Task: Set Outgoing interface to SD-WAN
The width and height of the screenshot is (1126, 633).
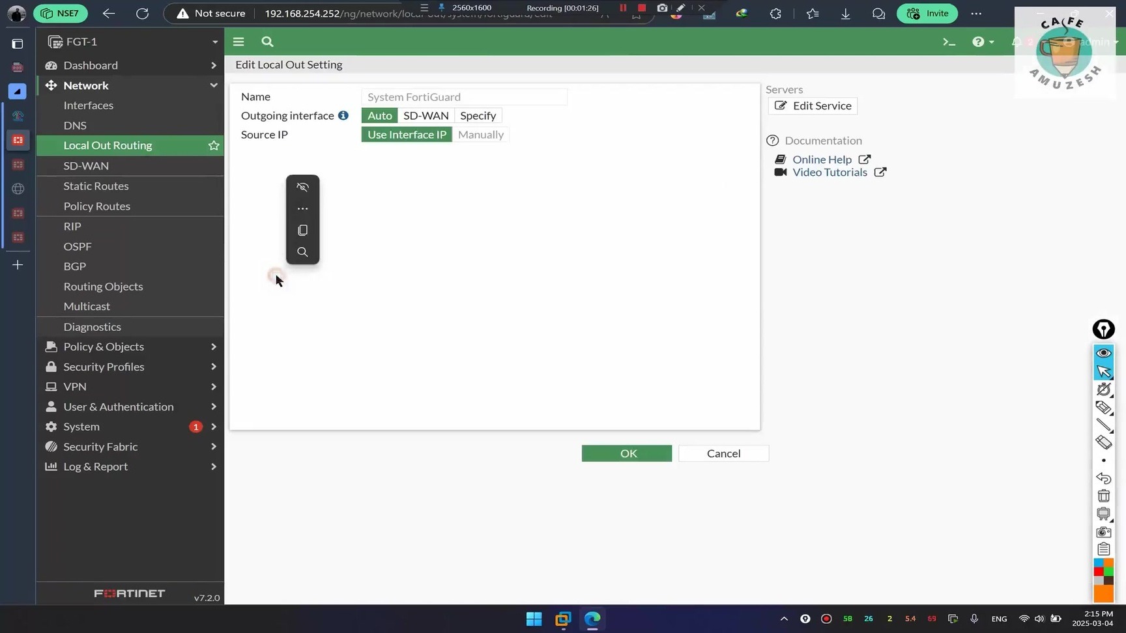Action: pos(426,115)
